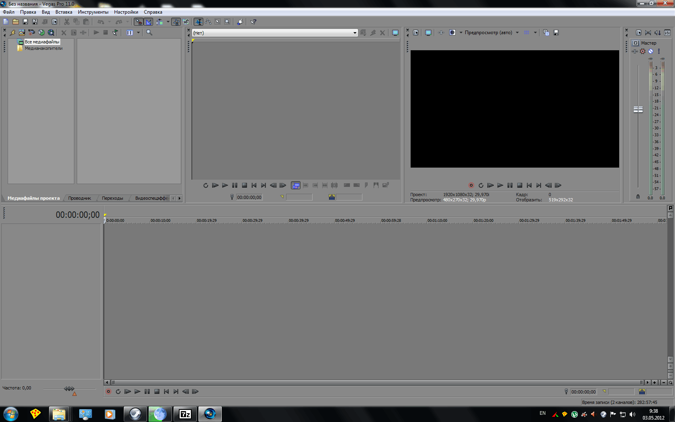Open media views dropdown arrow
This screenshot has width=675, height=422.
click(138, 33)
